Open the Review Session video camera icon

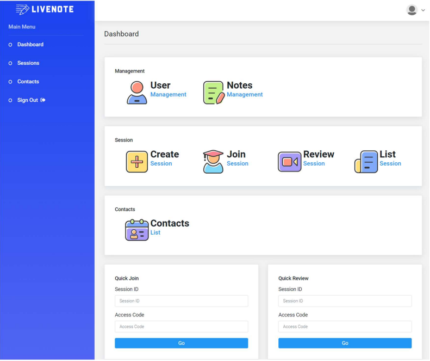[289, 162]
